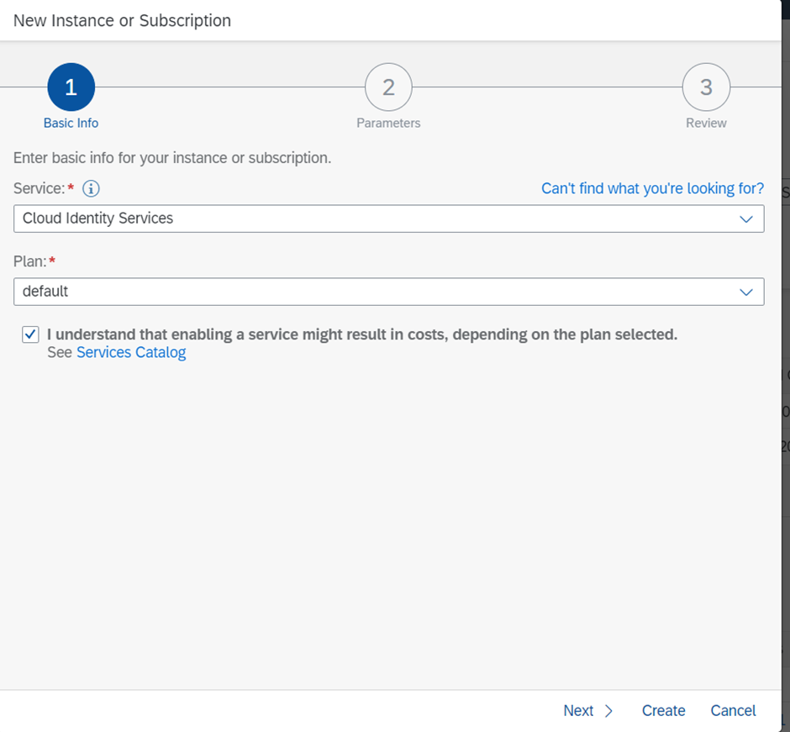Switch to the Parameters step label
The height and width of the screenshot is (732, 790).
coord(388,123)
